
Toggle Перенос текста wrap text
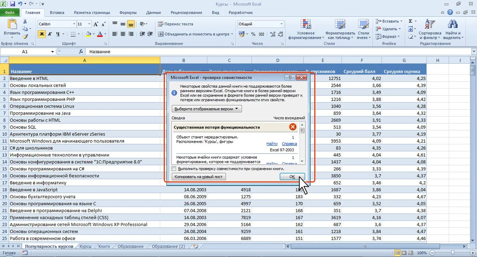coord(175,24)
